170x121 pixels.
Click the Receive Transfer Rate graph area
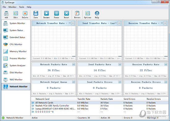tap(146, 41)
